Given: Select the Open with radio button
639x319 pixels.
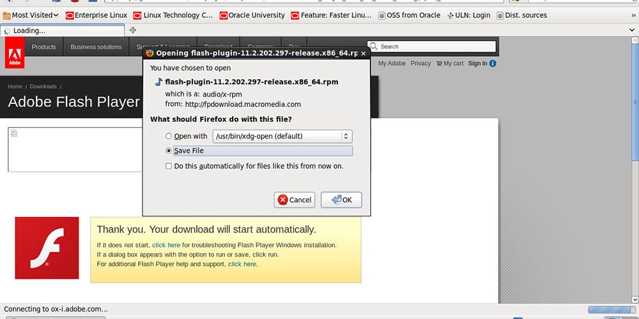Looking at the screenshot, I should 169,136.
